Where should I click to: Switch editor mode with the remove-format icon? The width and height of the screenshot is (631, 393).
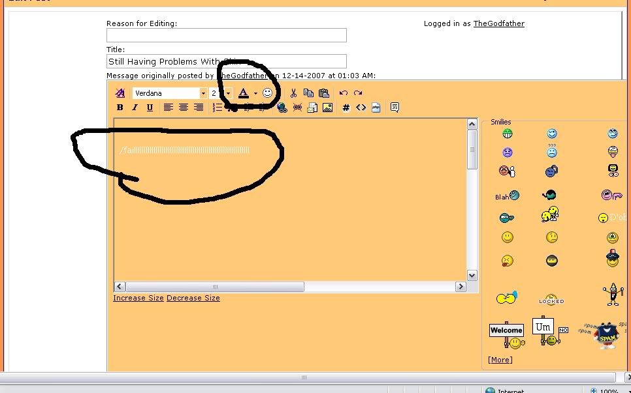(x=120, y=93)
